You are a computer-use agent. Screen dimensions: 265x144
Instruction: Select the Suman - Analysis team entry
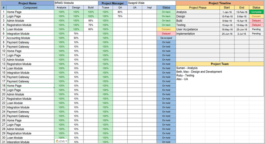(187, 68)
